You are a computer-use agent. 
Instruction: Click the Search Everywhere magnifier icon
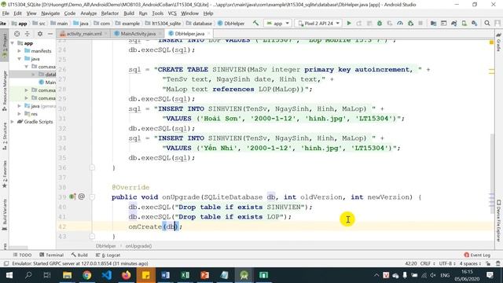487,23
